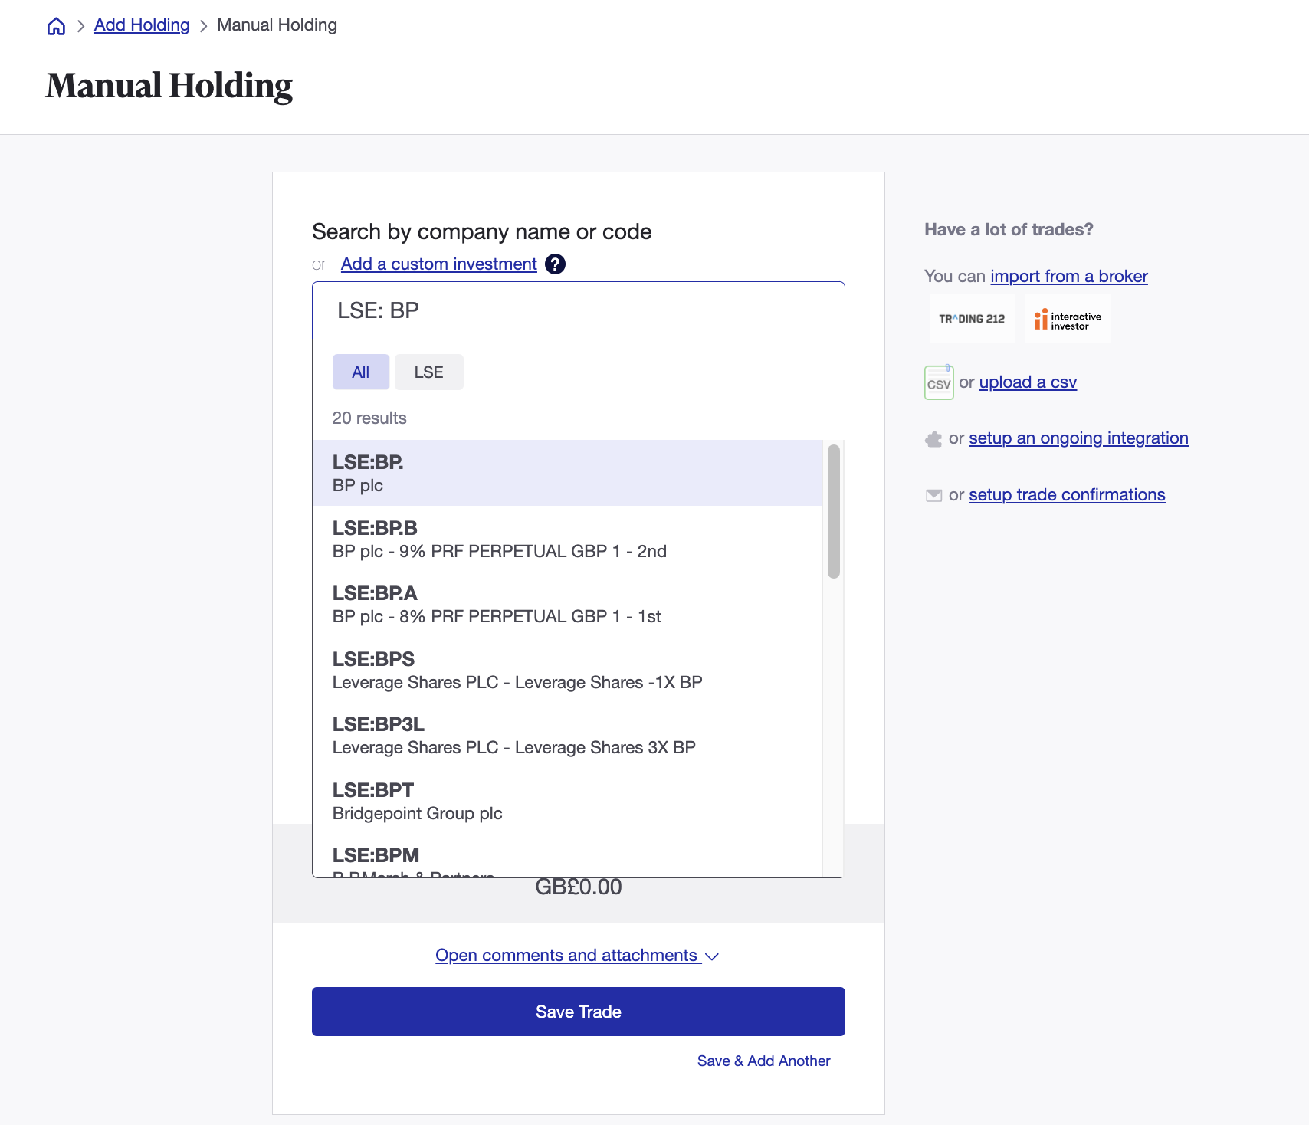Click the home icon in the breadcrumb

(56, 25)
